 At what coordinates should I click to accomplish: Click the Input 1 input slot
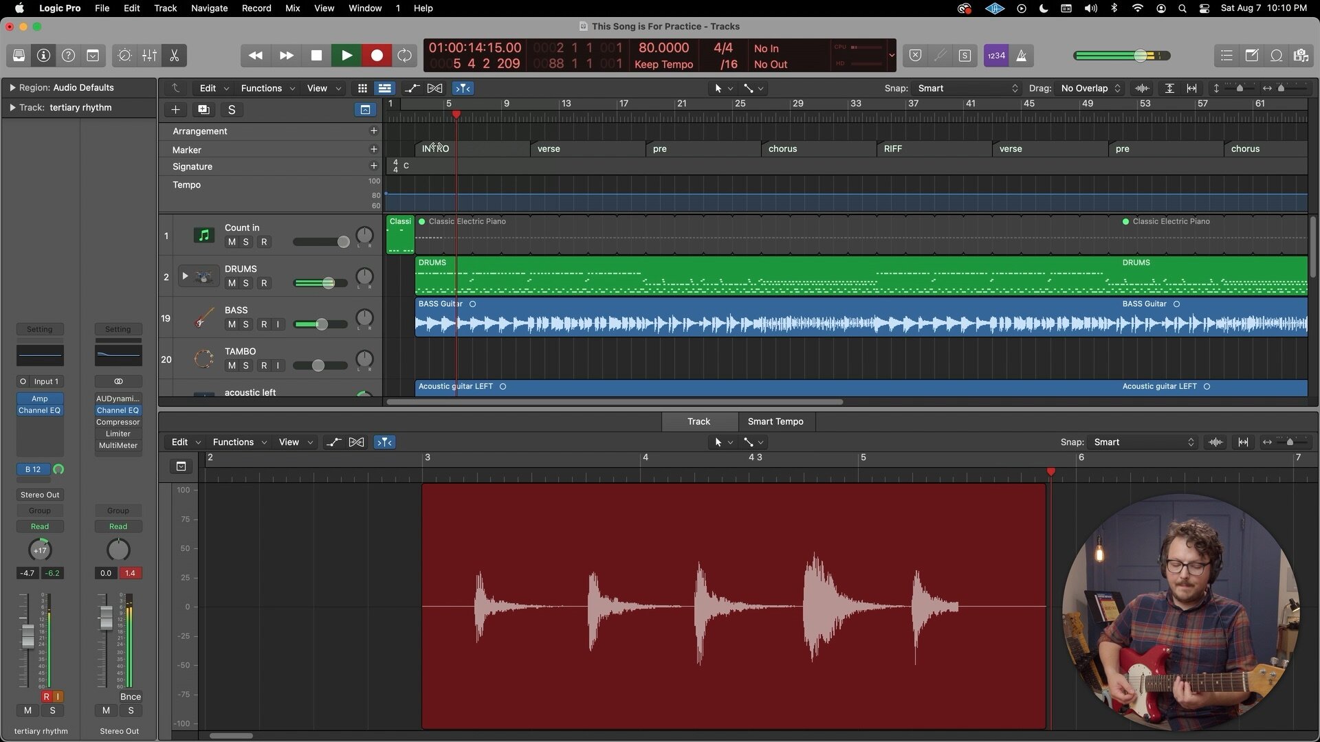pyautogui.click(x=47, y=381)
